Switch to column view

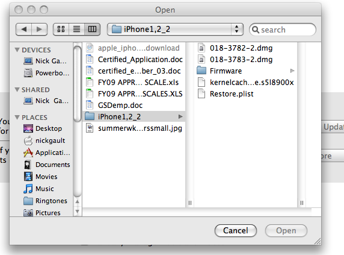coord(92,29)
